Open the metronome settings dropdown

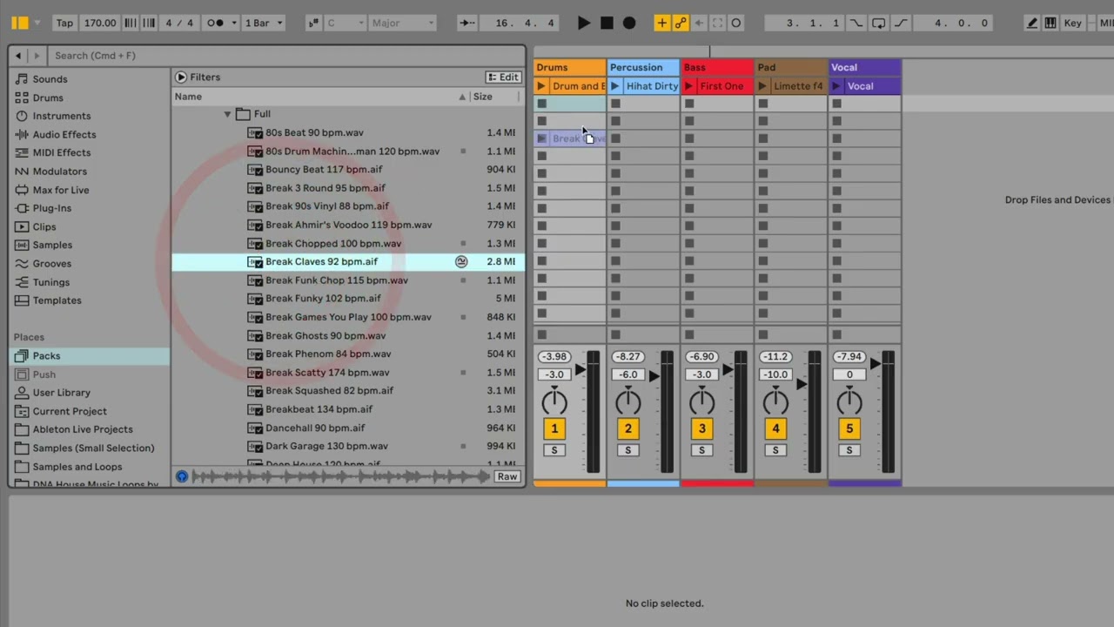(x=234, y=23)
